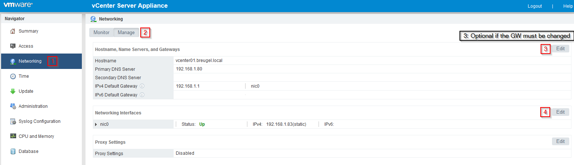
Task: Click the Administration users icon
Action: coord(13,106)
